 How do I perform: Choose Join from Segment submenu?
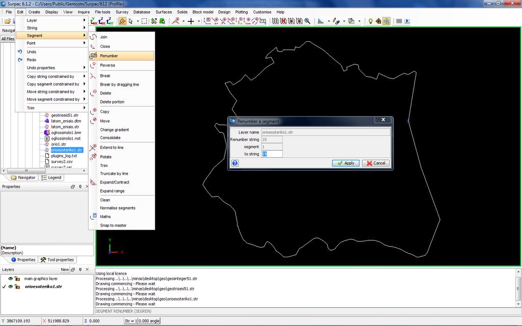(x=122, y=37)
